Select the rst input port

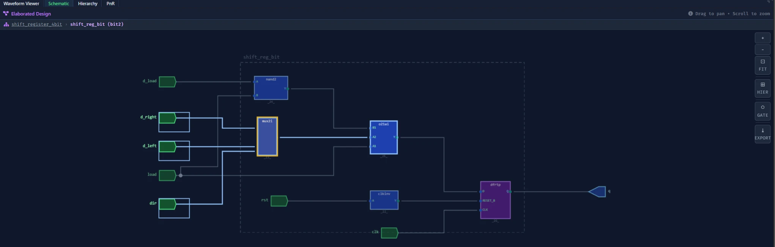tap(279, 201)
